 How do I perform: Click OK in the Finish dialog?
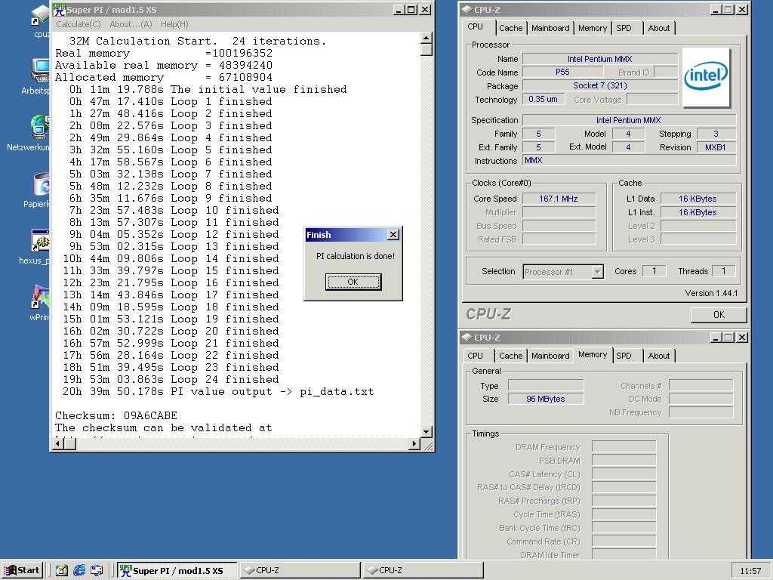click(353, 282)
